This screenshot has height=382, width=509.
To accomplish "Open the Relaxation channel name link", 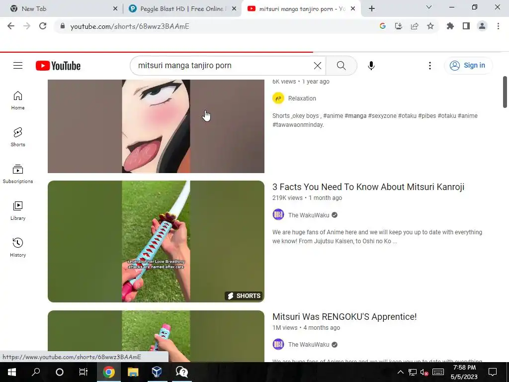I will [x=302, y=98].
